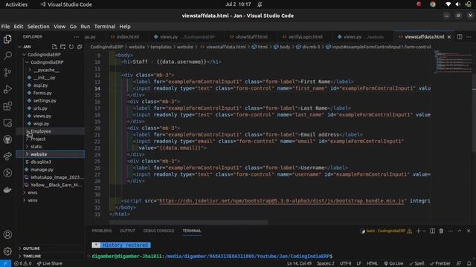Click Go Live in status bar

coord(393,263)
